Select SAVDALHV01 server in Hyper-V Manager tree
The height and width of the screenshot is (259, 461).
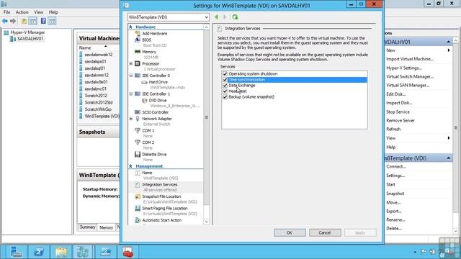[30, 39]
